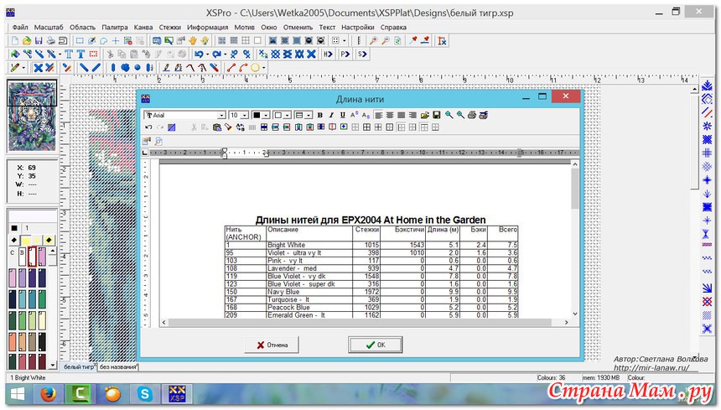Expand the font size 10 dropdown
The image size is (721, 410).
pyautogui.click(x=245, y=115)
